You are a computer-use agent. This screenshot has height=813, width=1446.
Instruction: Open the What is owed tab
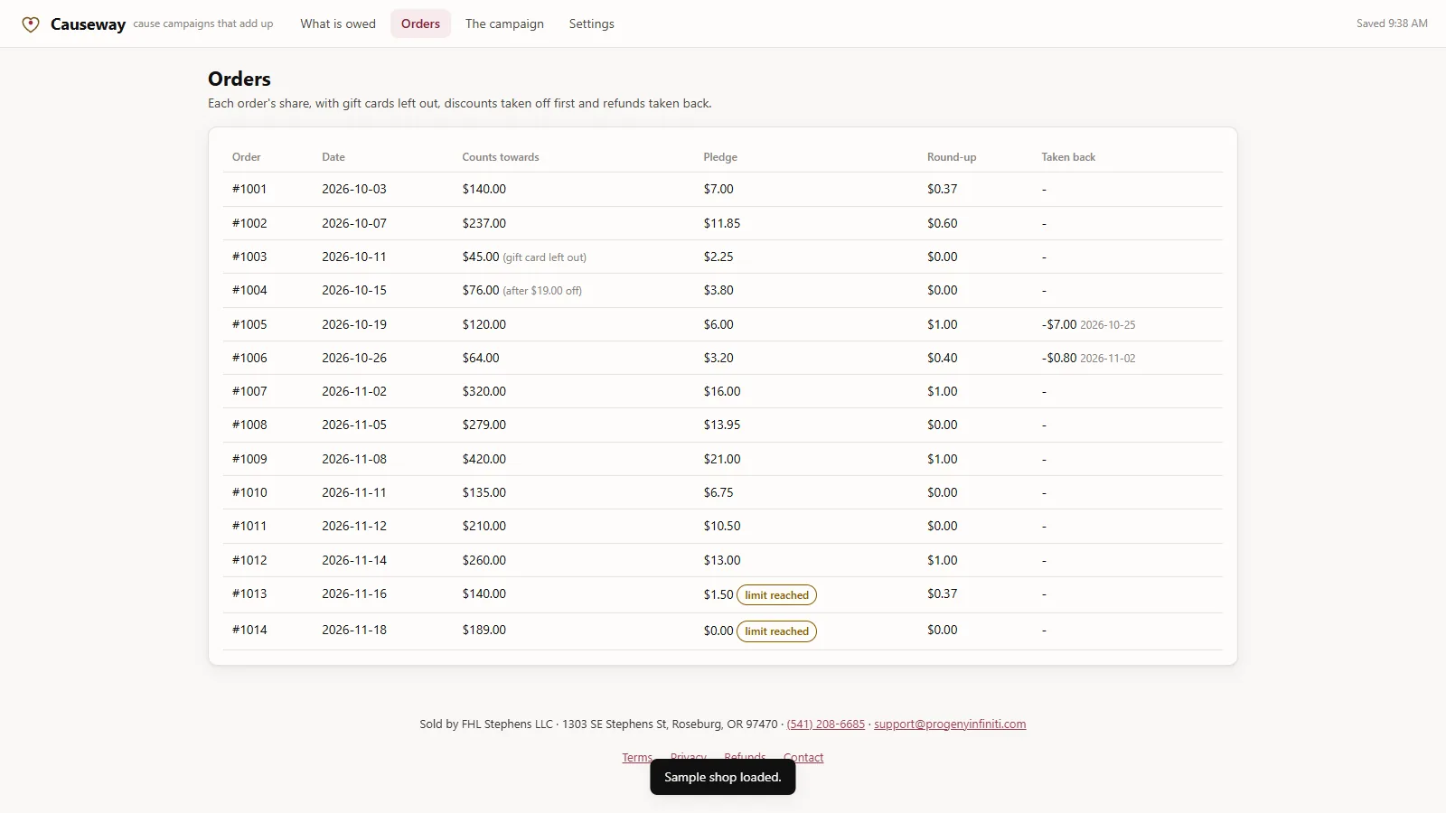click(338, 23)
